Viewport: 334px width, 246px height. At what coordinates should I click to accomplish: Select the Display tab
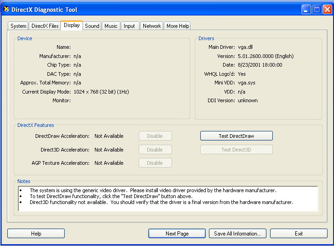pos(72,26)
